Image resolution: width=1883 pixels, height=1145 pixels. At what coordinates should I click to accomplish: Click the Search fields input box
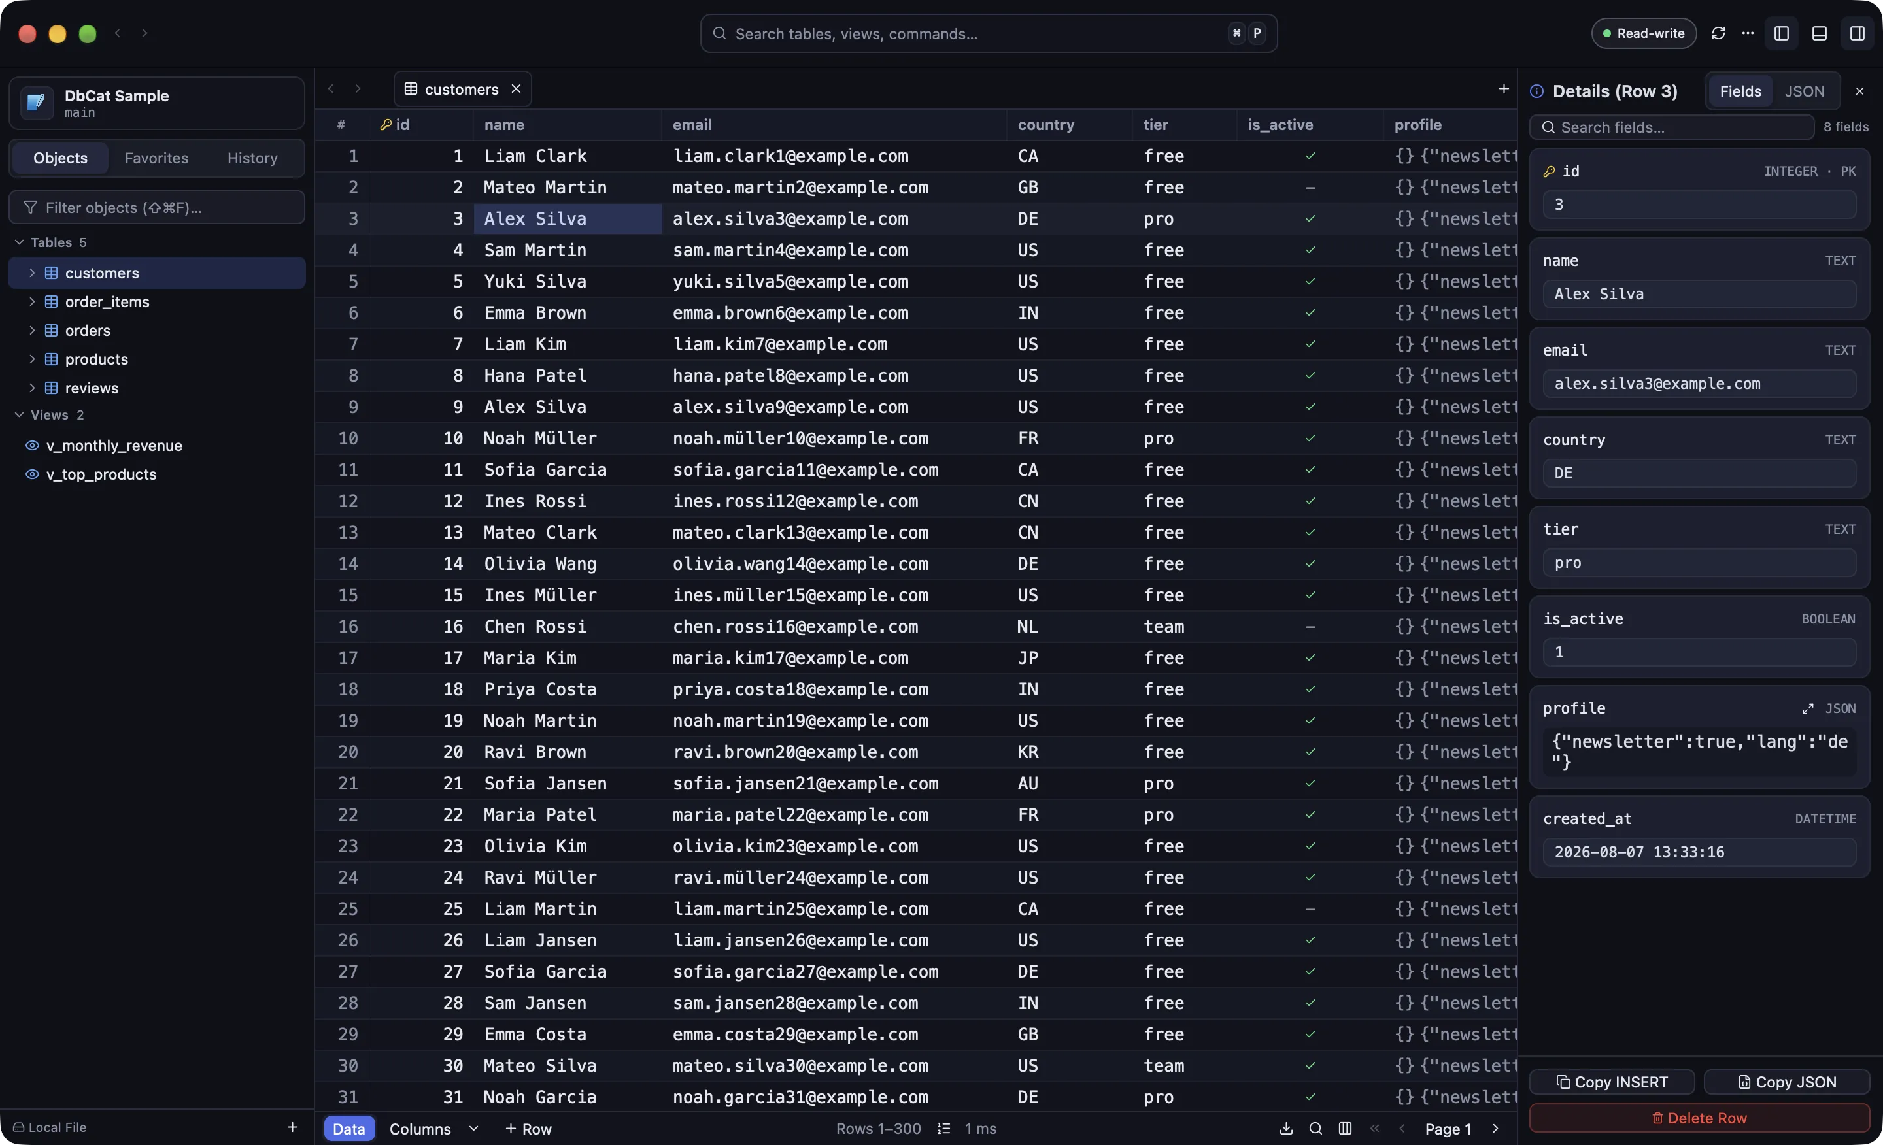[1671, 127]
